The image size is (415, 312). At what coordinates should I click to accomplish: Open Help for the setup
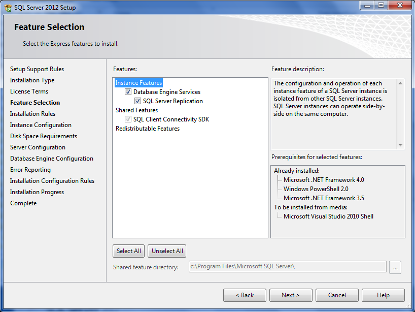pyautogui.click(x=383, y=295)
